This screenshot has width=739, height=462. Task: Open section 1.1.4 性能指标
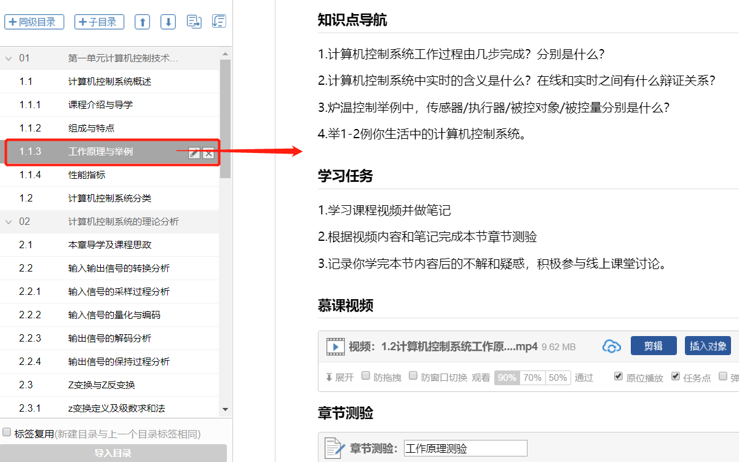tap(86, 175)
